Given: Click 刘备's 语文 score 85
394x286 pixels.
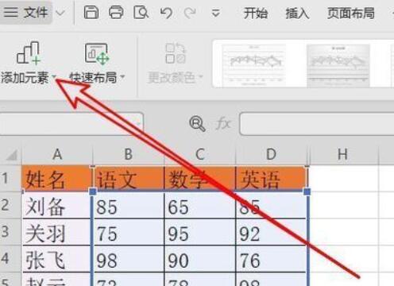Looking at the screenshot, I should pyautogui.click(x=129, y=205).
